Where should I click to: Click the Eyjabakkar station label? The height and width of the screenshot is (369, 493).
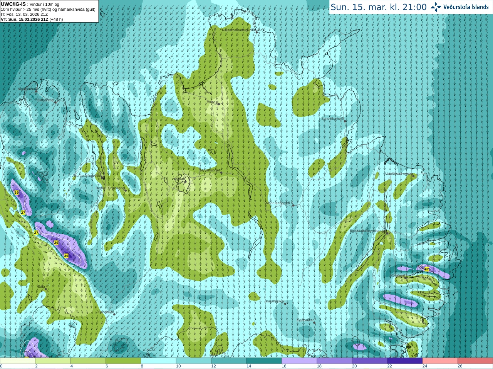pyautogui.click(x=305, y=320)
